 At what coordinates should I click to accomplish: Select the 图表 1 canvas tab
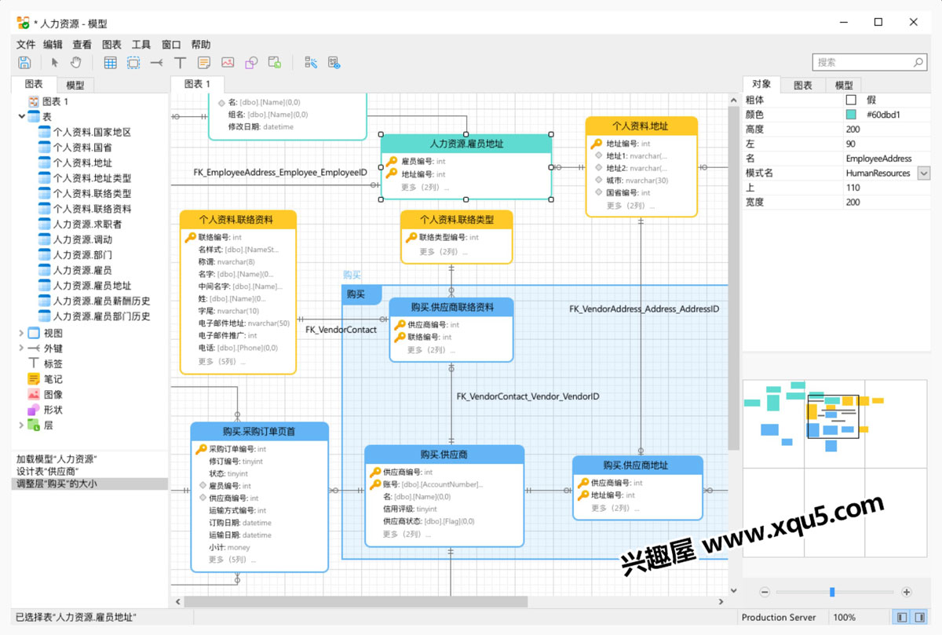[x=197, y=84]
